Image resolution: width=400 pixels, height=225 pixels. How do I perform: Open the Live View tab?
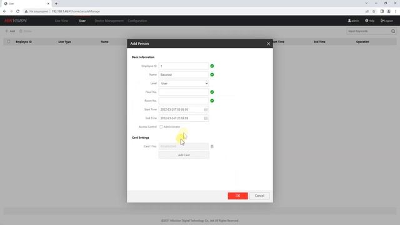pos(61,21)
